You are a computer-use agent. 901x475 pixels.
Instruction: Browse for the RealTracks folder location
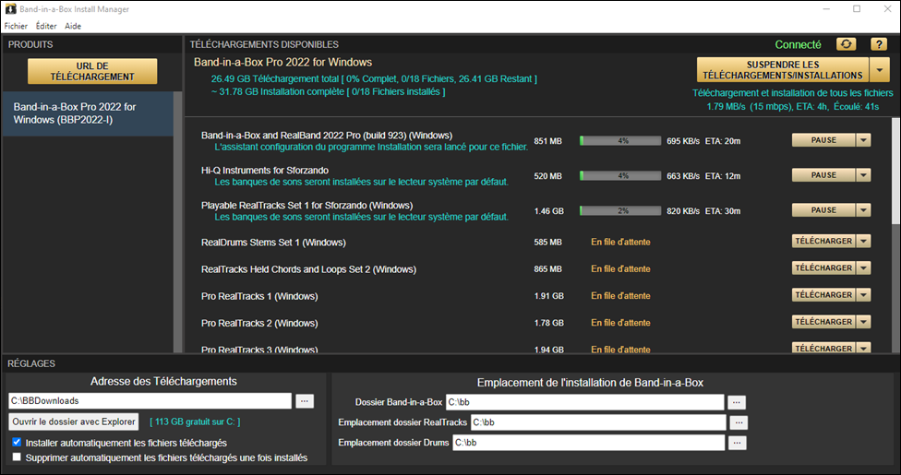[739, 422]
